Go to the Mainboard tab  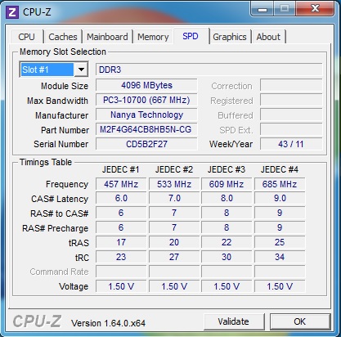(107, 37)
